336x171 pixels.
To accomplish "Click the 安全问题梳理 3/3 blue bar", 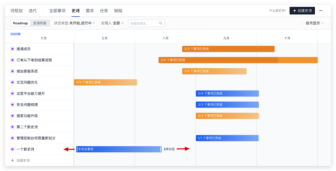I will click(x=227, y=105).
